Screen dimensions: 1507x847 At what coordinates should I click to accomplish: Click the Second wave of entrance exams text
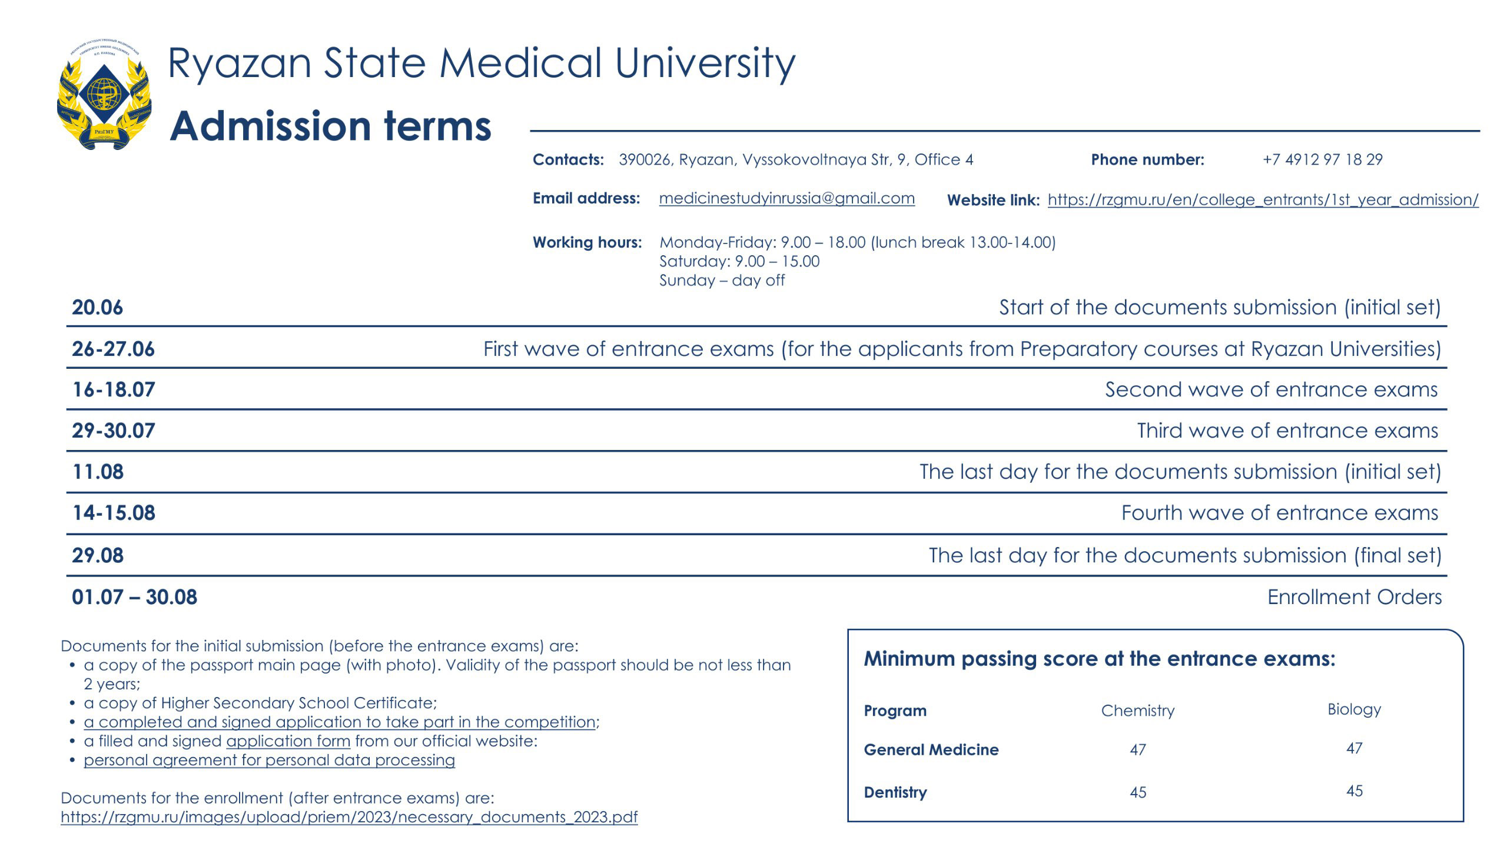pos(1271,389)
